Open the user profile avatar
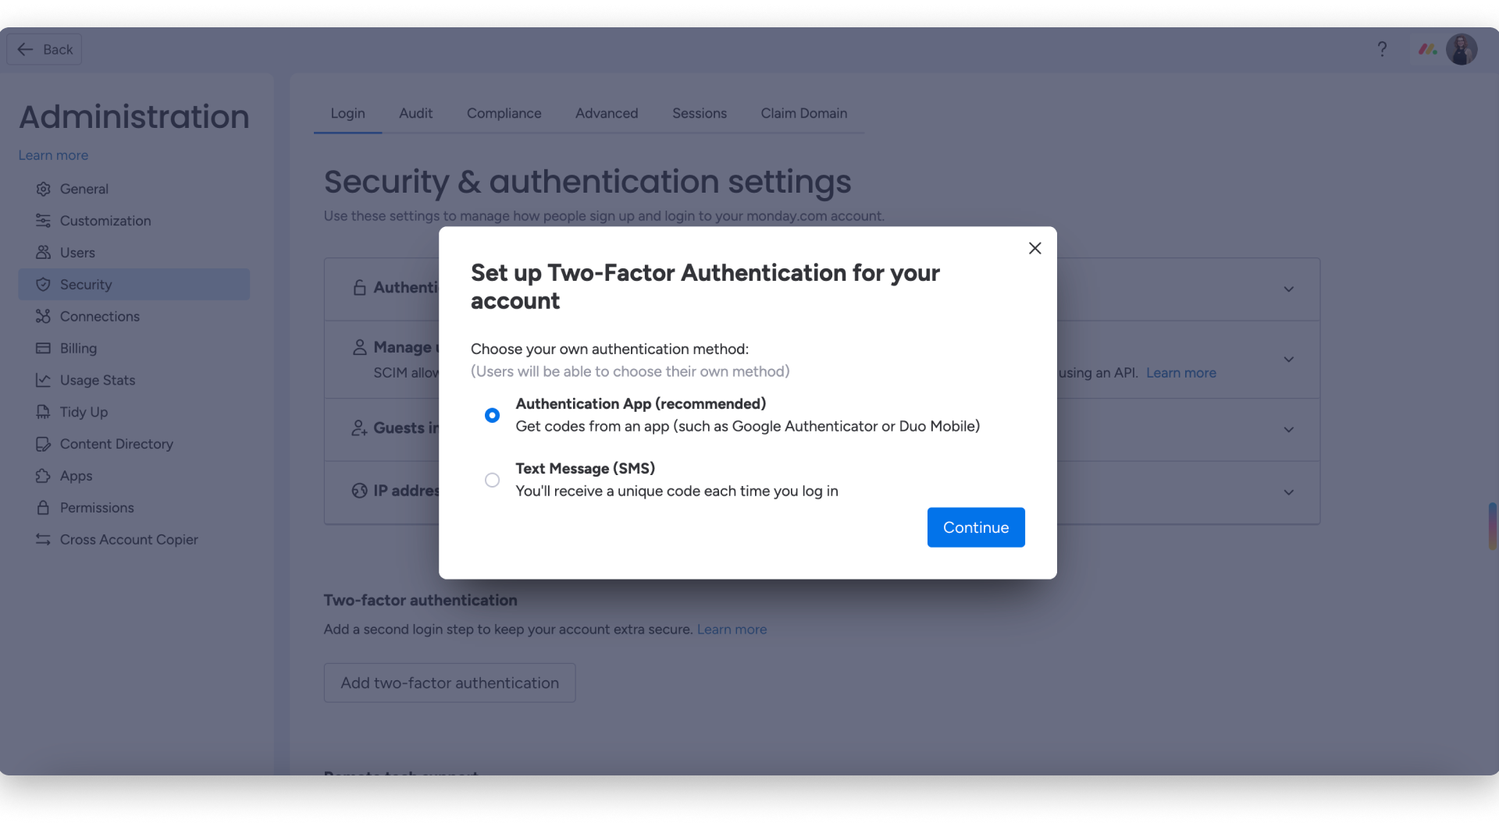The height and width of the screenshot is (823, 1499). pos(1462,49)
